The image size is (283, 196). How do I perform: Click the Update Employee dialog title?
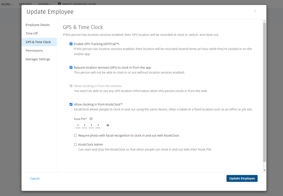tap(50, 12)
